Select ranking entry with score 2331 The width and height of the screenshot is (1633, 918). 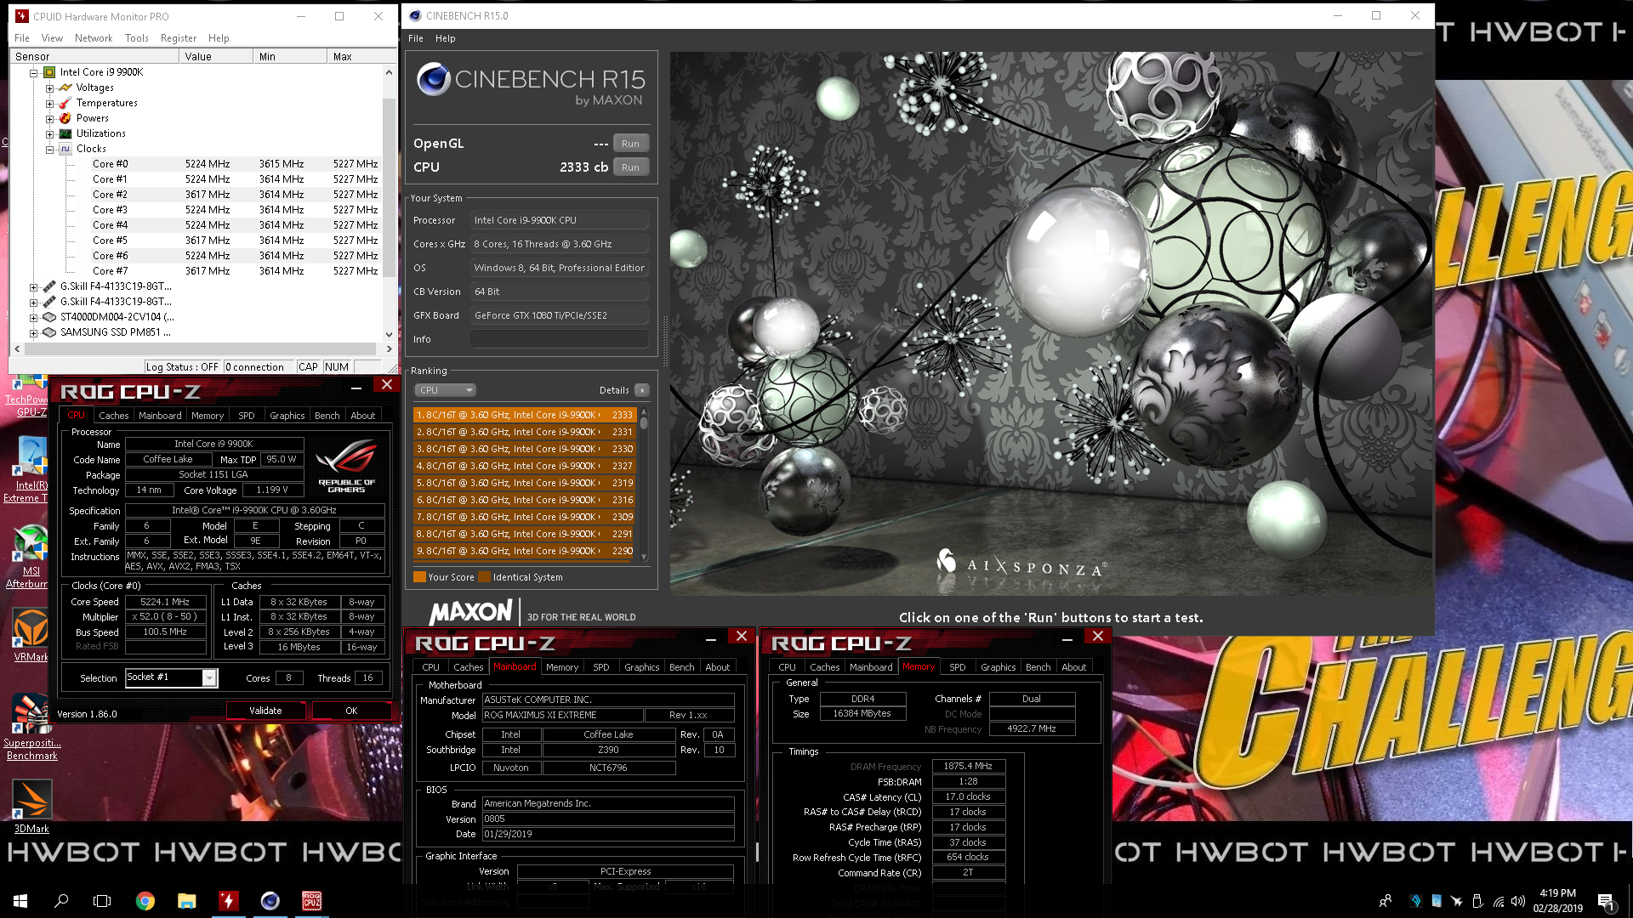tap(524, 432)
